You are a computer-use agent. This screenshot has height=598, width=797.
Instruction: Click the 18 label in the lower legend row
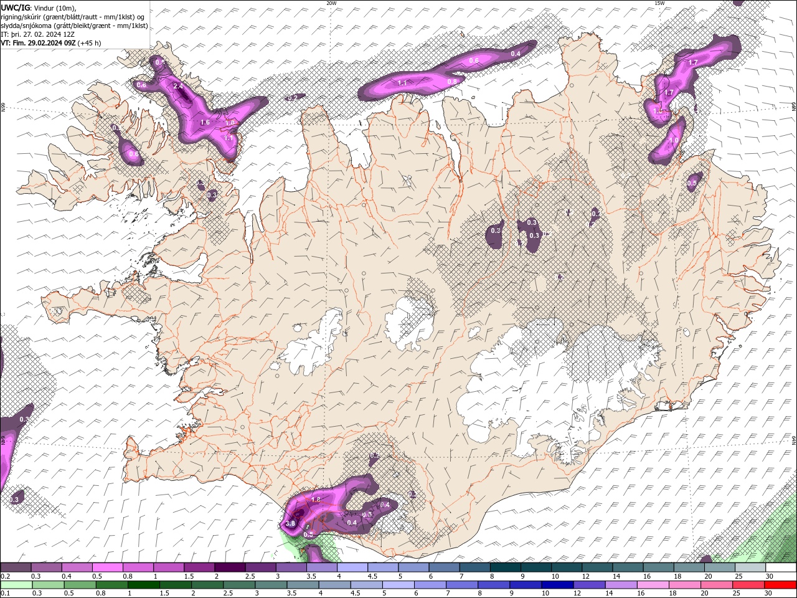pyautogui.click(x=672, y=593)
